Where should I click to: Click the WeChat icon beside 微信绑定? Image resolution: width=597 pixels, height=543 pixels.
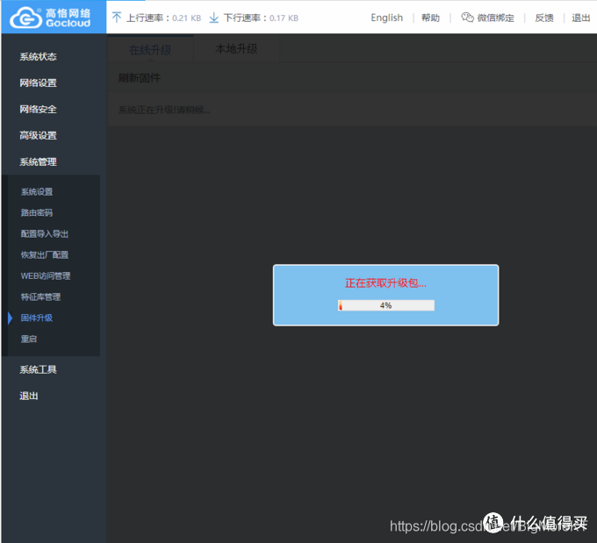tap(467, 18)
